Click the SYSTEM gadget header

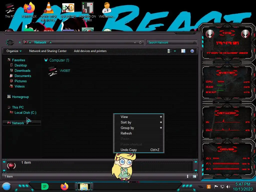(227, 73)
